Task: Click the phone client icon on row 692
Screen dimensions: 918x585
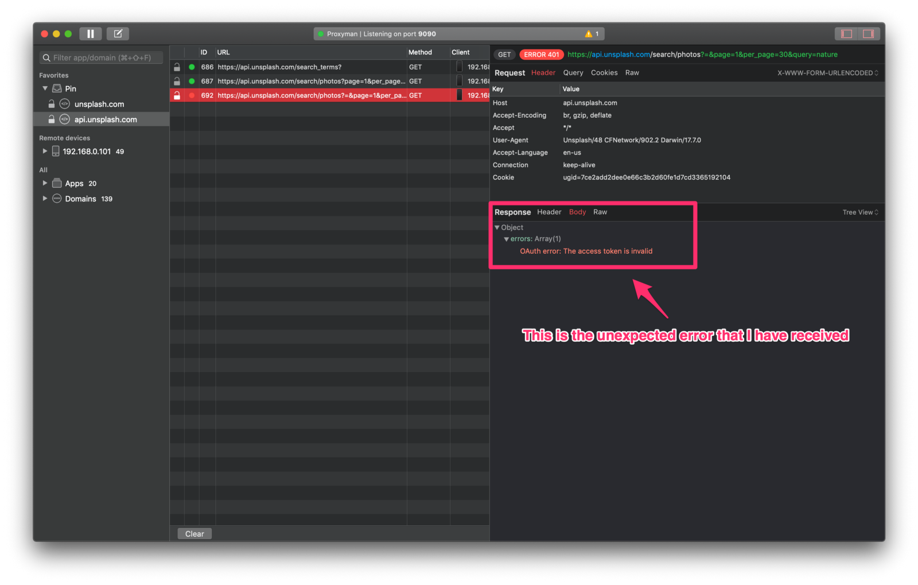Action: 459,95
